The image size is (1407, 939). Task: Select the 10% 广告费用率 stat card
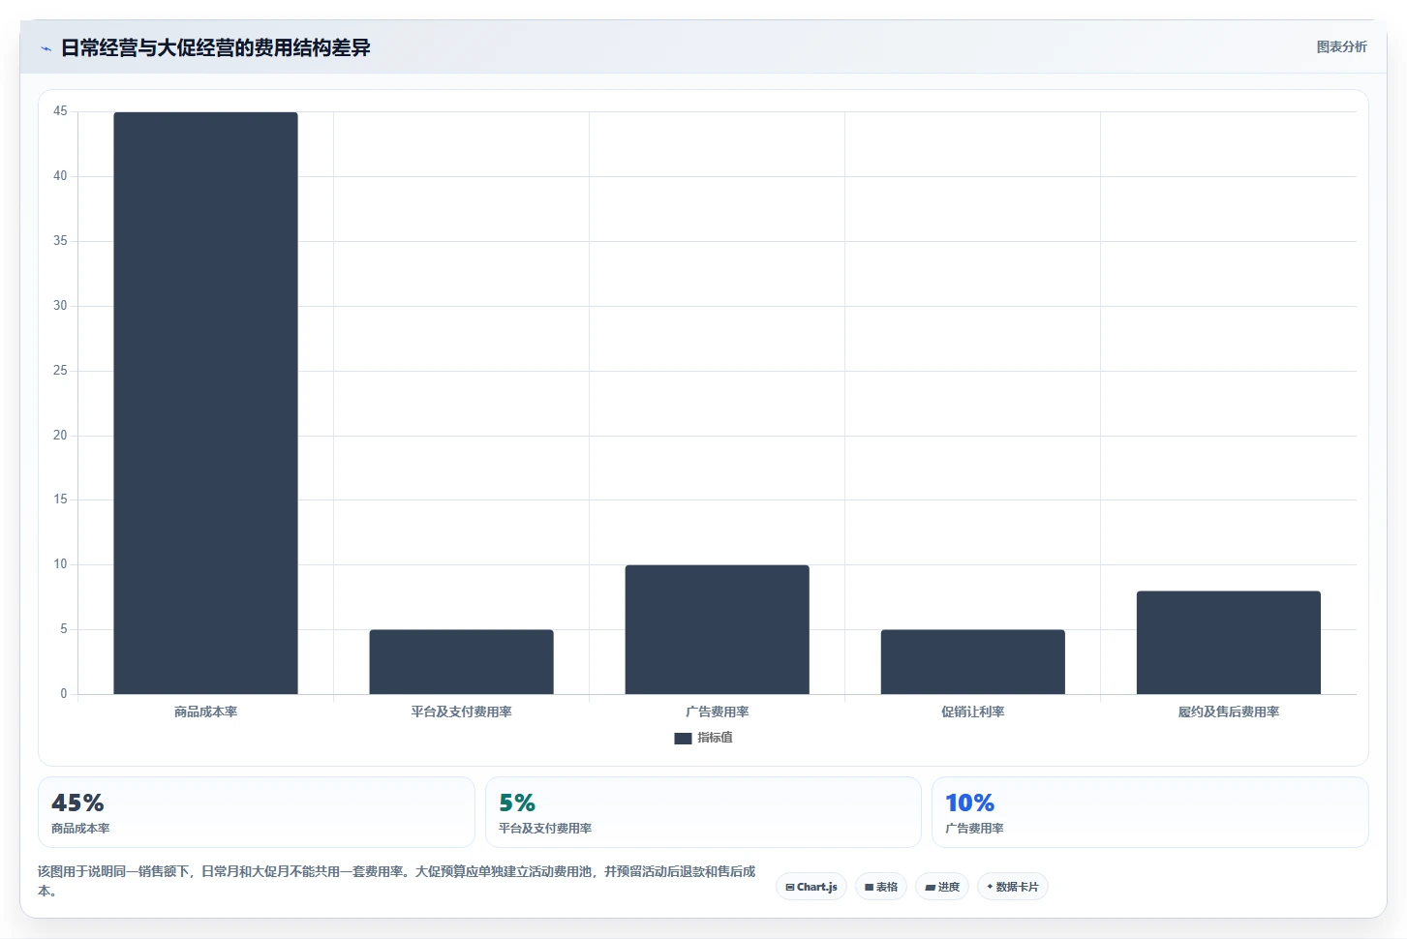pyautogui.click(x=1150, y=812)
